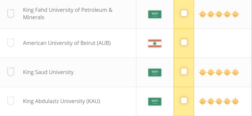Go to the King Saud University page
The height and width of the screenshot is (116, 252).
tap(48, 72)
